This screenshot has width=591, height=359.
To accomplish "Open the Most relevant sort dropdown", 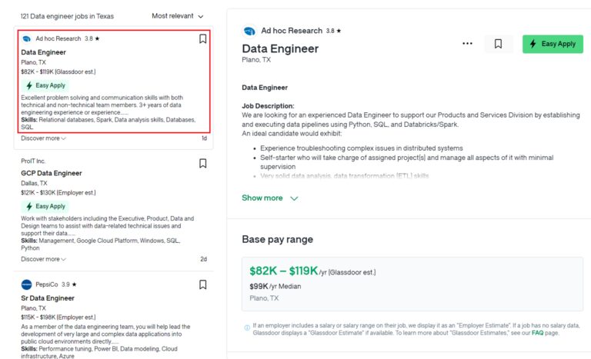I will coord(178,15).
